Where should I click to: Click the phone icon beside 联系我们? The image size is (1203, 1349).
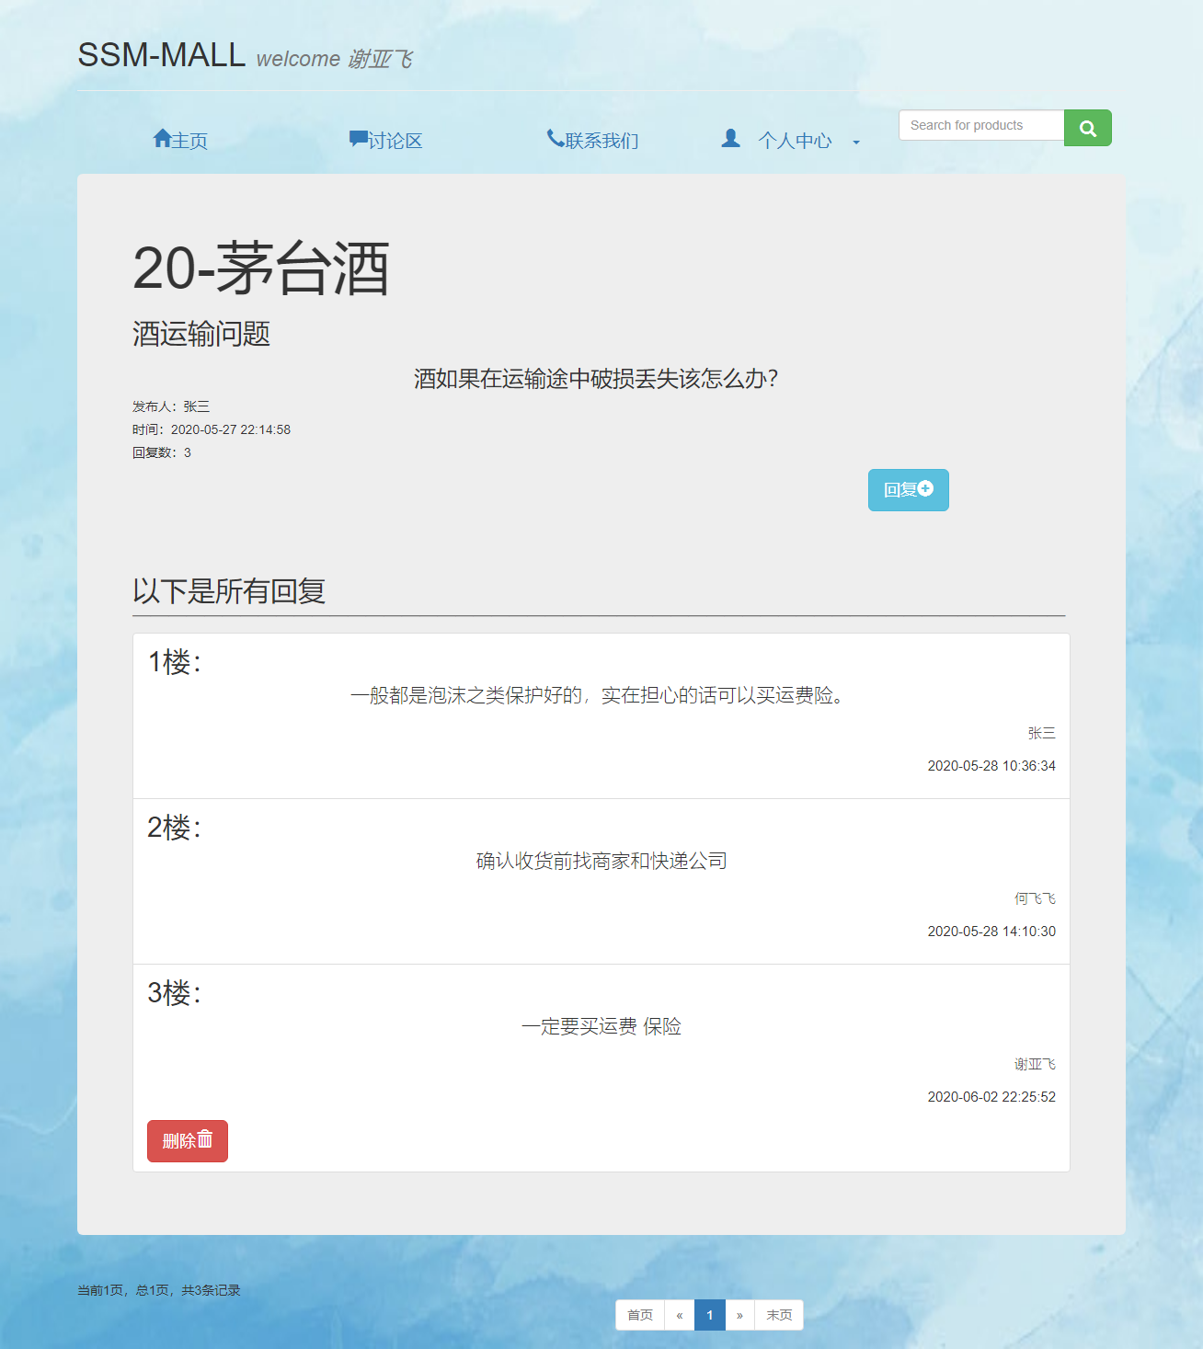click(x=555, y=137)
